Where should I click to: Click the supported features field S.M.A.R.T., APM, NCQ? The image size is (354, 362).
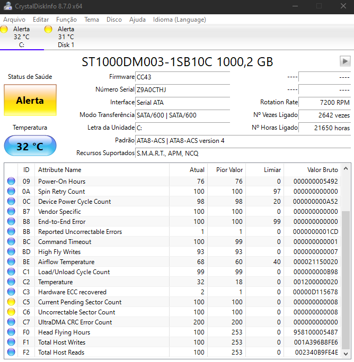(243, 153)
